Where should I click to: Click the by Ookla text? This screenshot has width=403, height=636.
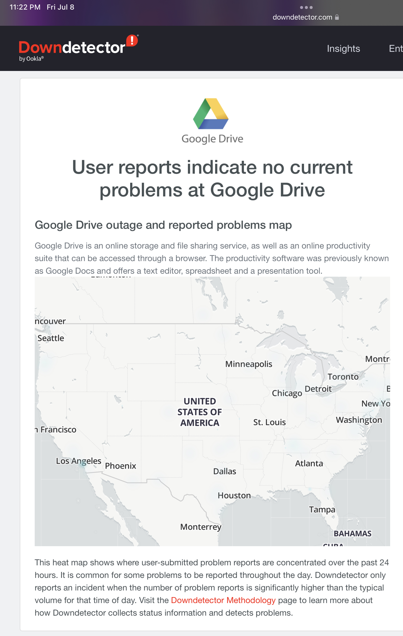tap(31, 59)
